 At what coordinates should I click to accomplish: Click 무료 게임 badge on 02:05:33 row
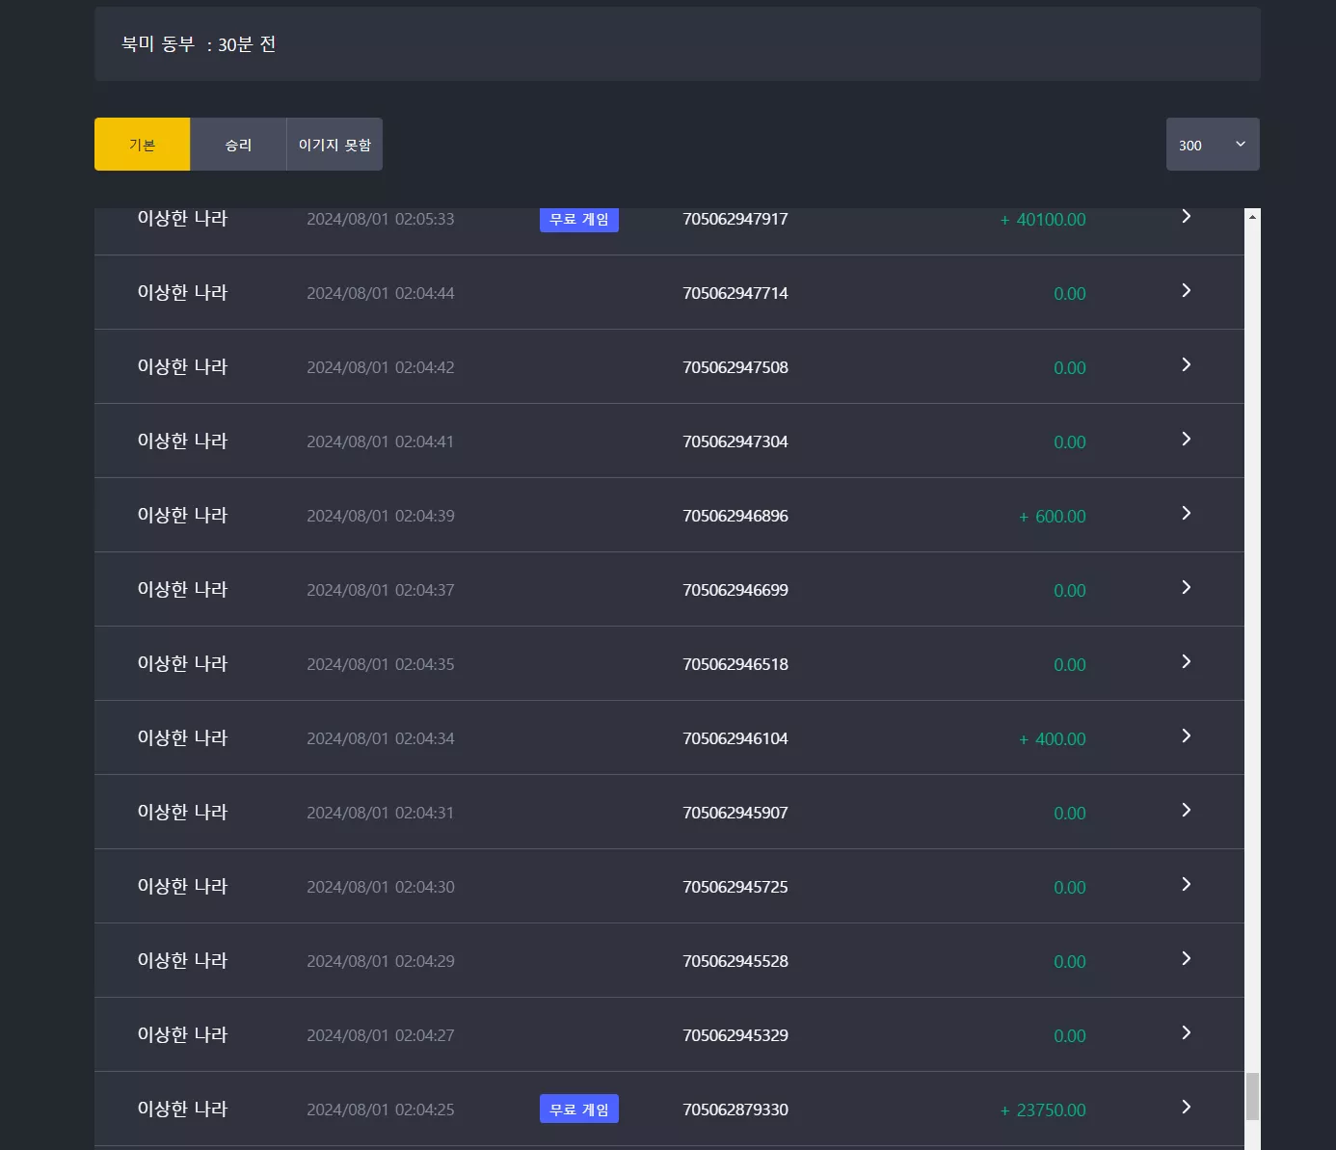point(579,219)
